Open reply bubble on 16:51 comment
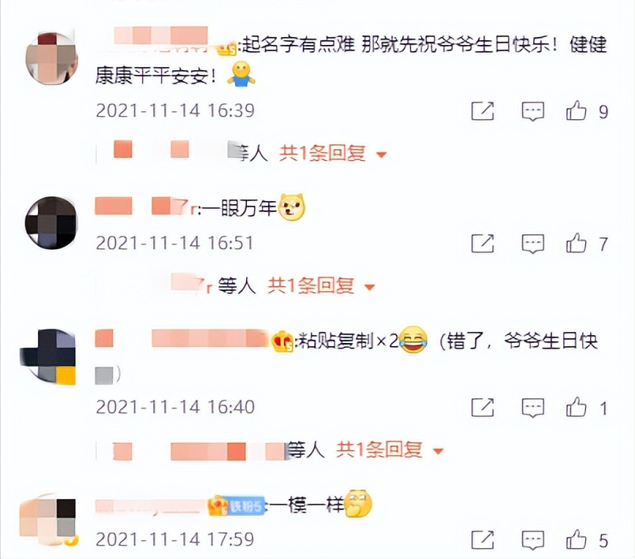This screenshot has height=559, width=635. 532,244
